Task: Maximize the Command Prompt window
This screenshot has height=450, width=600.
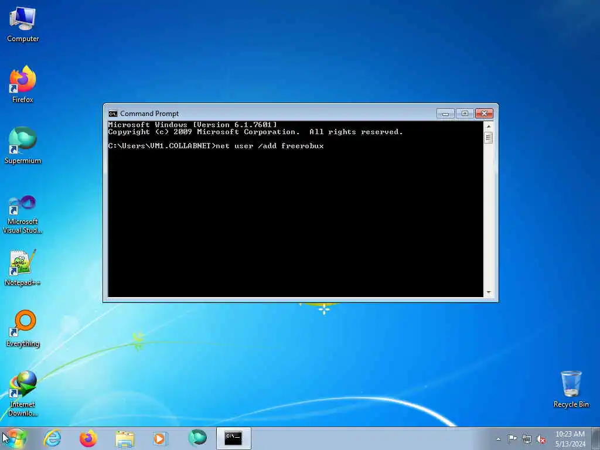Action: tap(465, 114)
